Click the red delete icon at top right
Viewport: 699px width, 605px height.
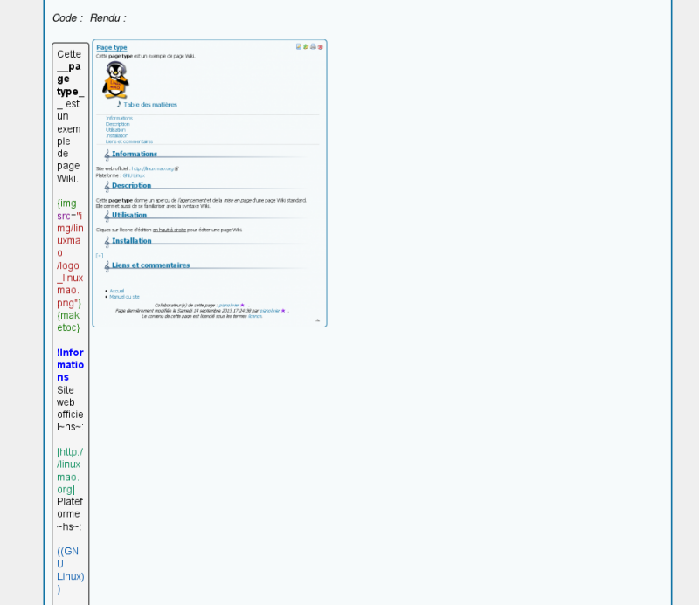(x=320, y=47)
